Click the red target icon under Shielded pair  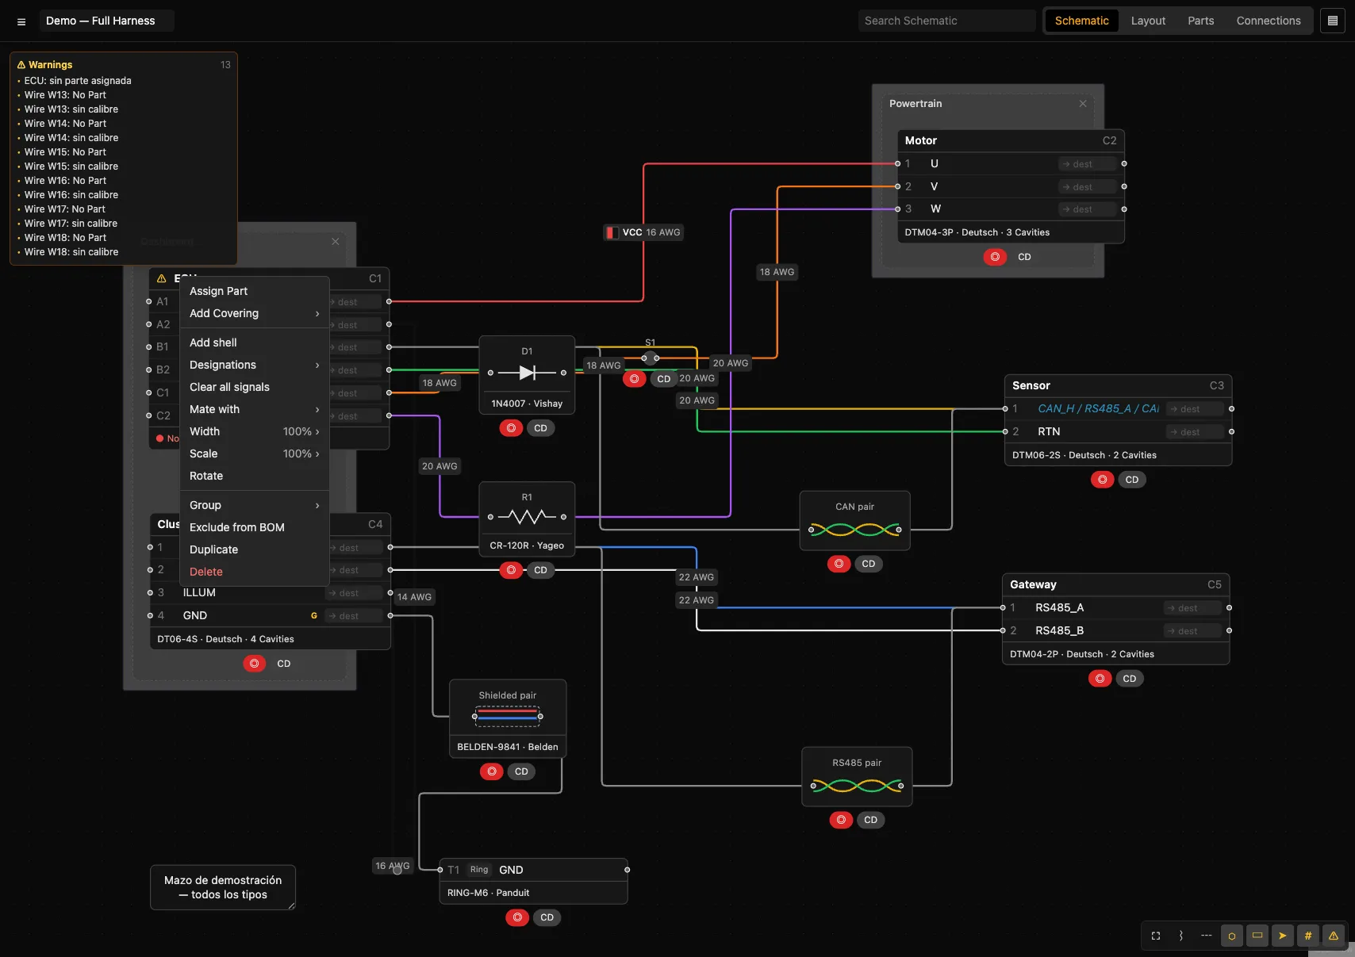coord(492,771)
